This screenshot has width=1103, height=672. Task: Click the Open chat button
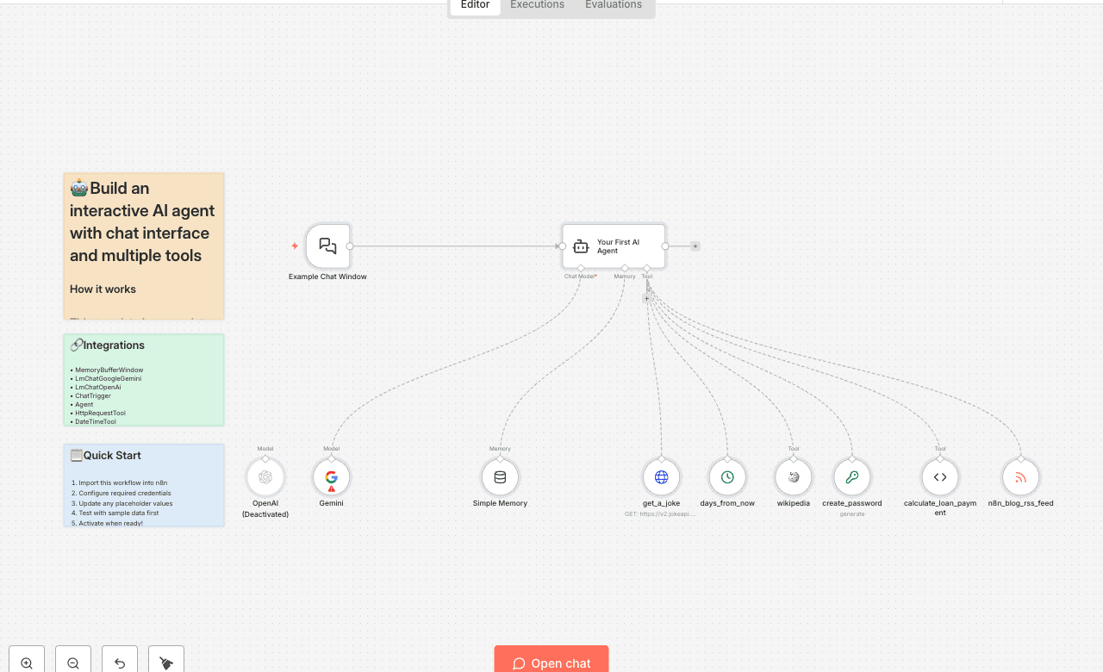tap(551, 663)
